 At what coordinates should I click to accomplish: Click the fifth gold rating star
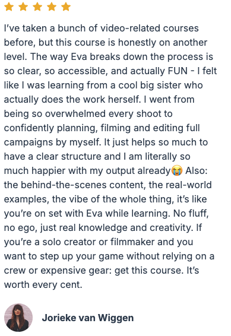click(66, 7)
